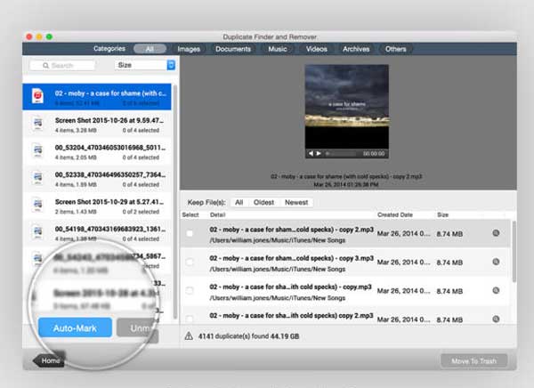Click the Auto-Mark button
Viewport: 534px width, 388px height.
pos(75,328)
